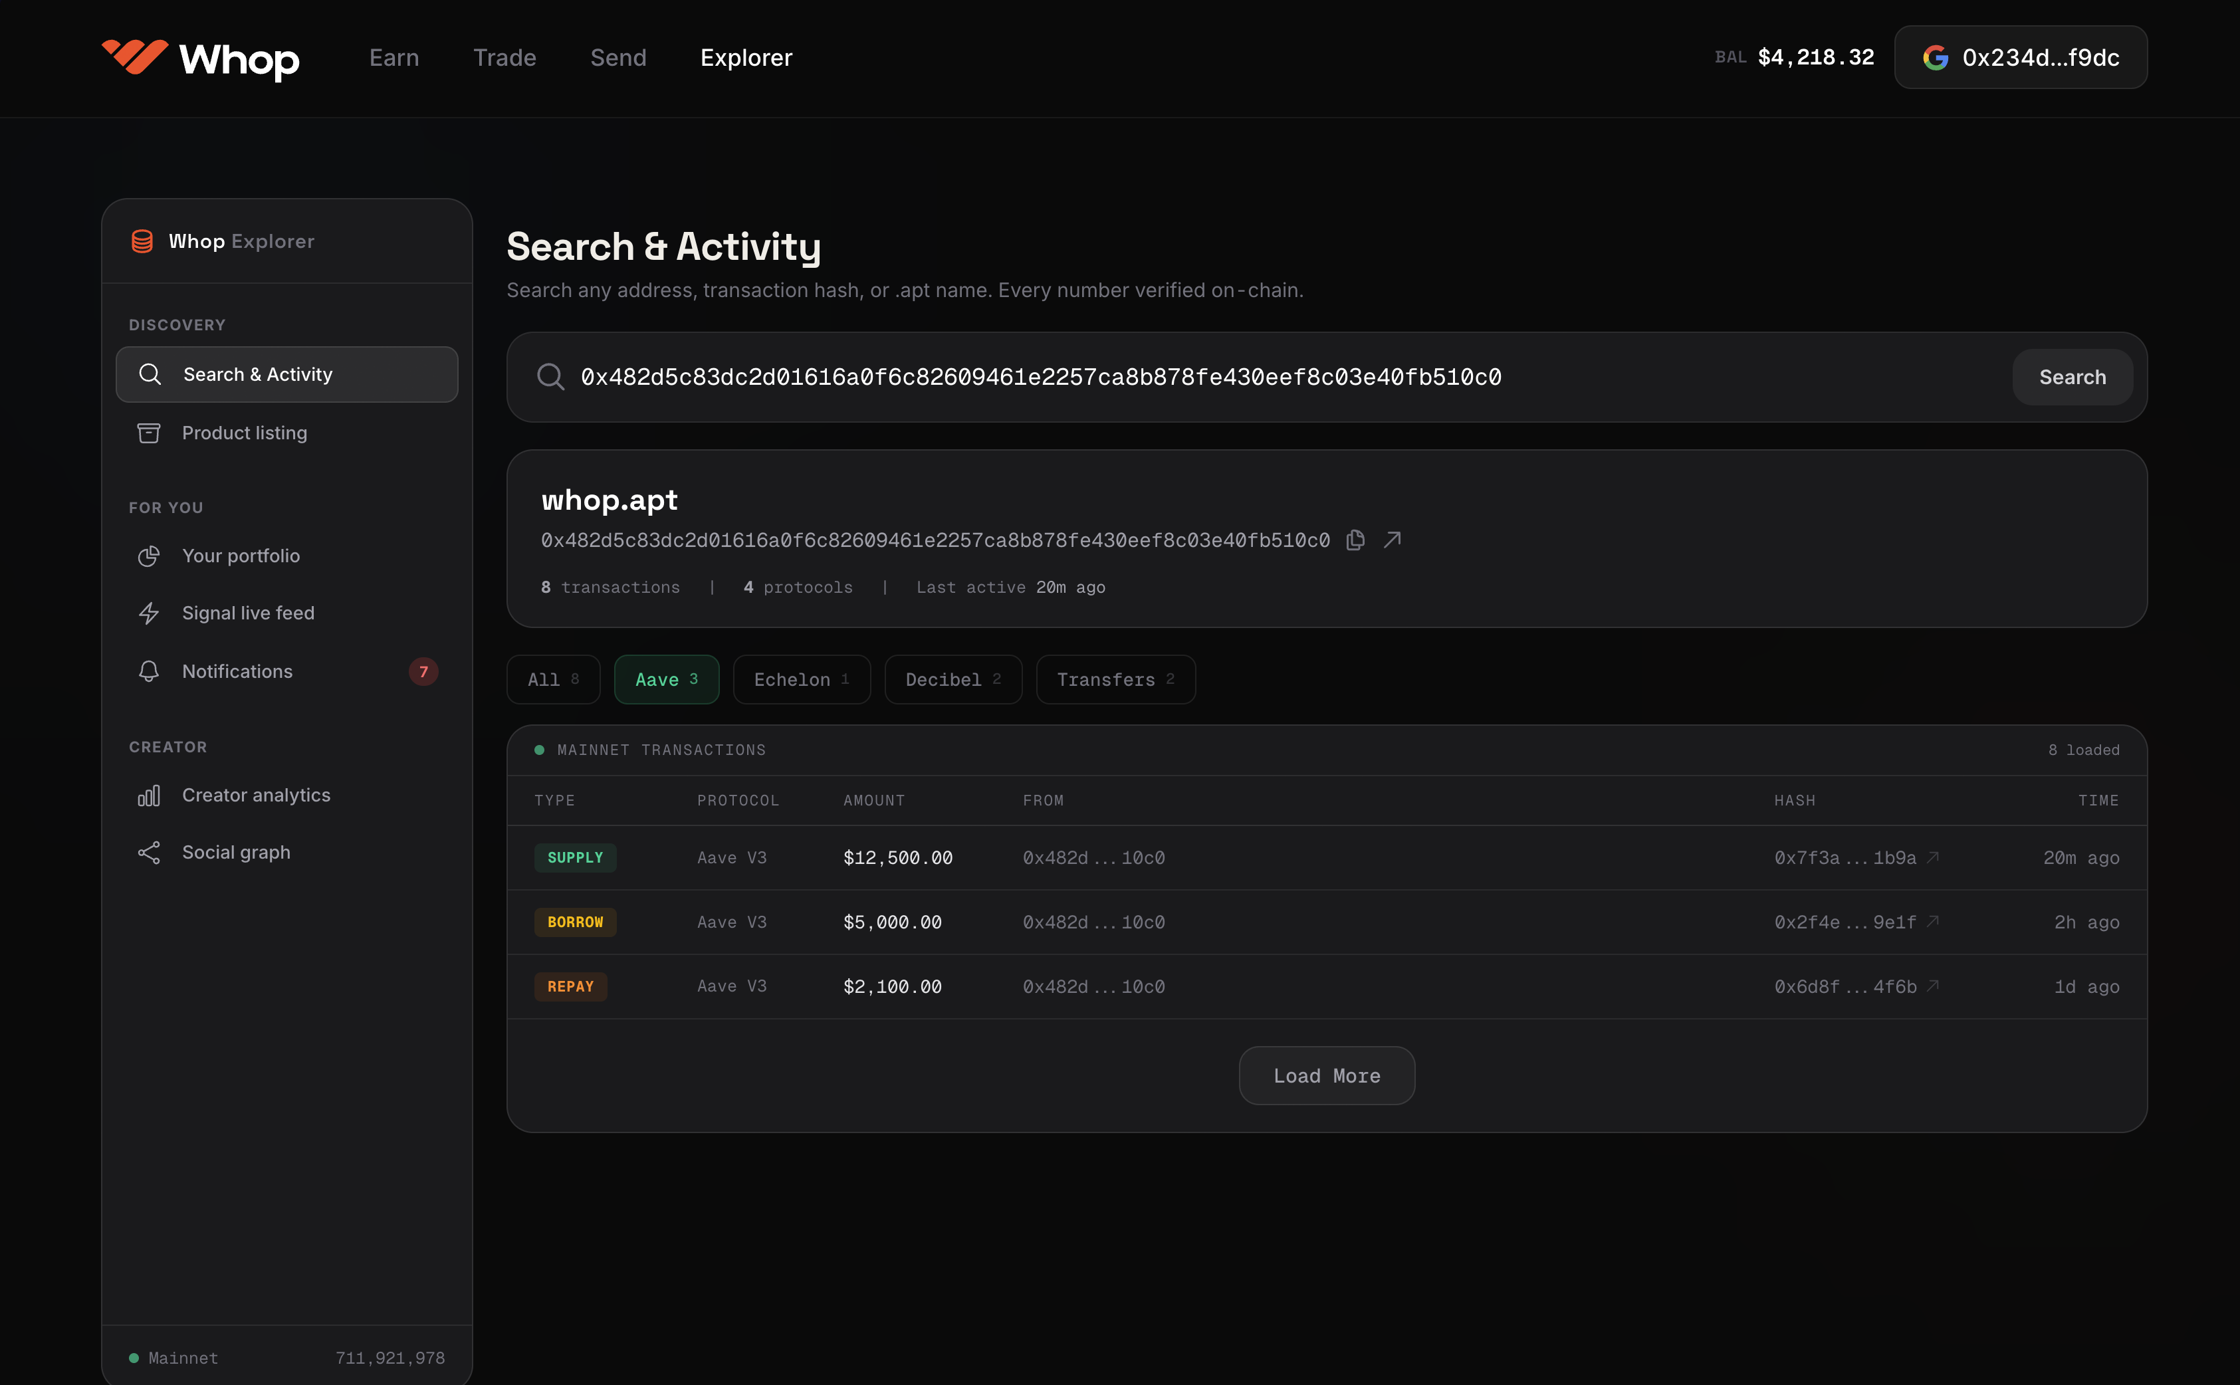The image size is (2240, 1385).
Task: Click the Whop Explorer database icon
Action: click(142, 241)
